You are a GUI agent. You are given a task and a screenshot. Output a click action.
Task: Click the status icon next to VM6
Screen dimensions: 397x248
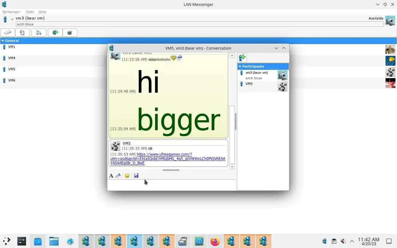(4, 81)
